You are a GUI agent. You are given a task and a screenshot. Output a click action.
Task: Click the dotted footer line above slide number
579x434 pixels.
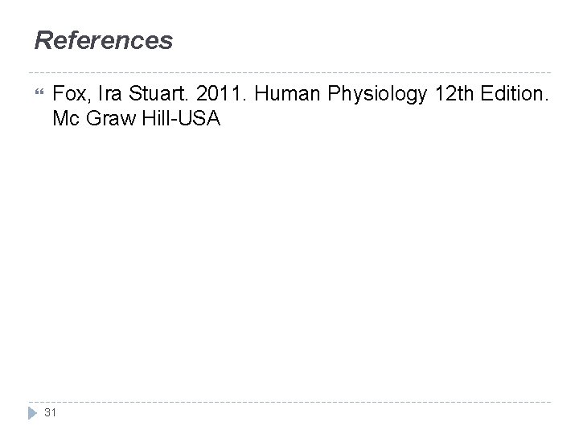(289, 402)
